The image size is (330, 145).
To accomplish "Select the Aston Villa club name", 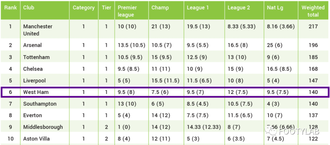I will click(36, 139).
